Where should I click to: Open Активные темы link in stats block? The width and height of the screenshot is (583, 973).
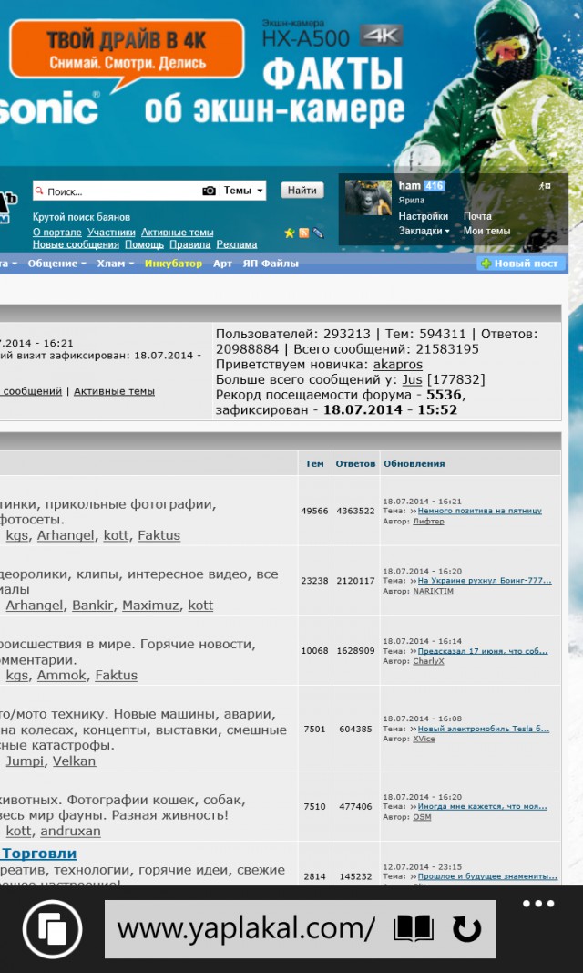[114, 391]
